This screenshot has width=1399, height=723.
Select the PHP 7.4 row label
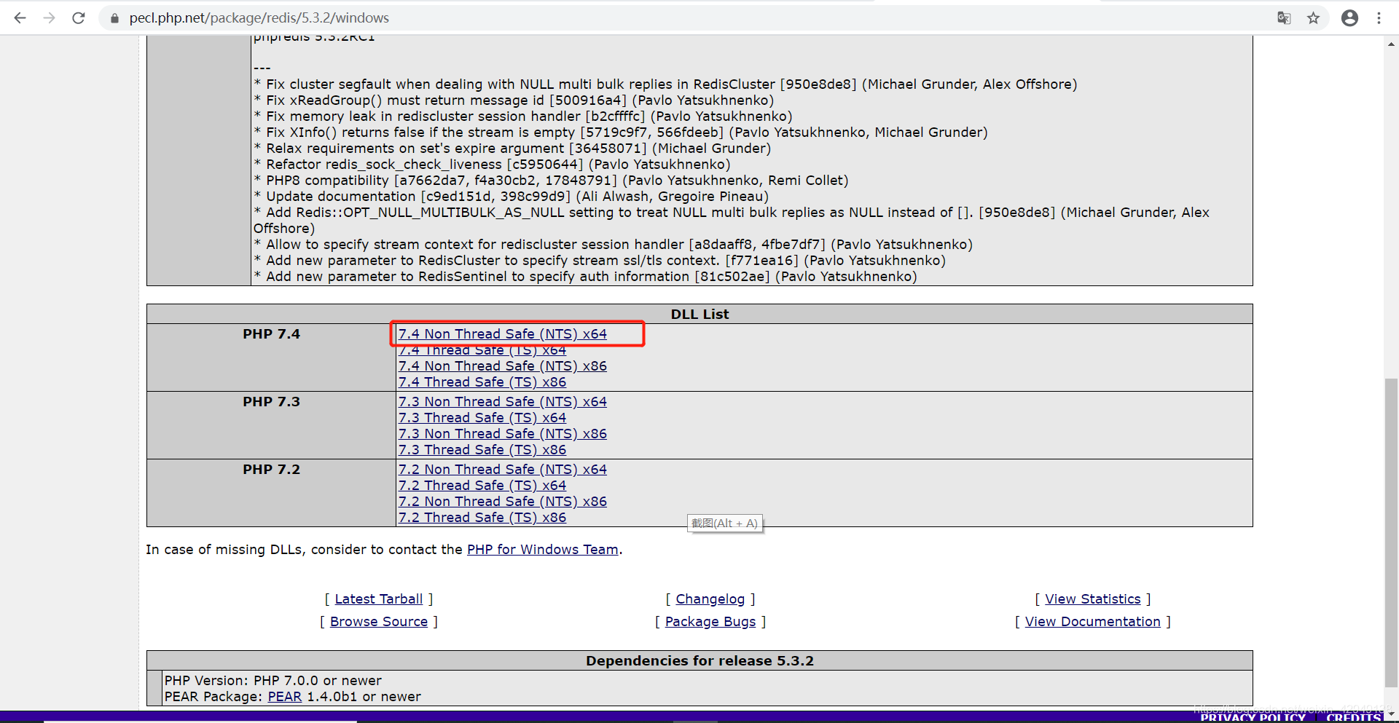click(x=271, y=333)
